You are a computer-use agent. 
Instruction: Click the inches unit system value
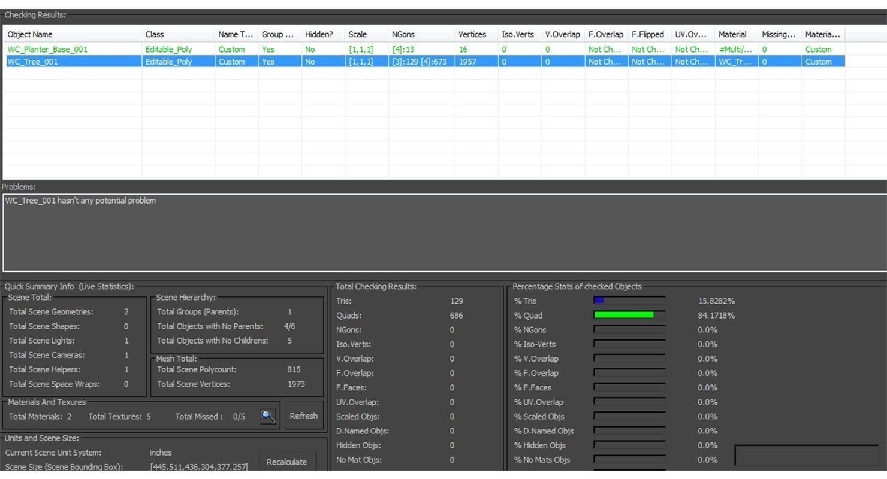(x=161, y=453)
